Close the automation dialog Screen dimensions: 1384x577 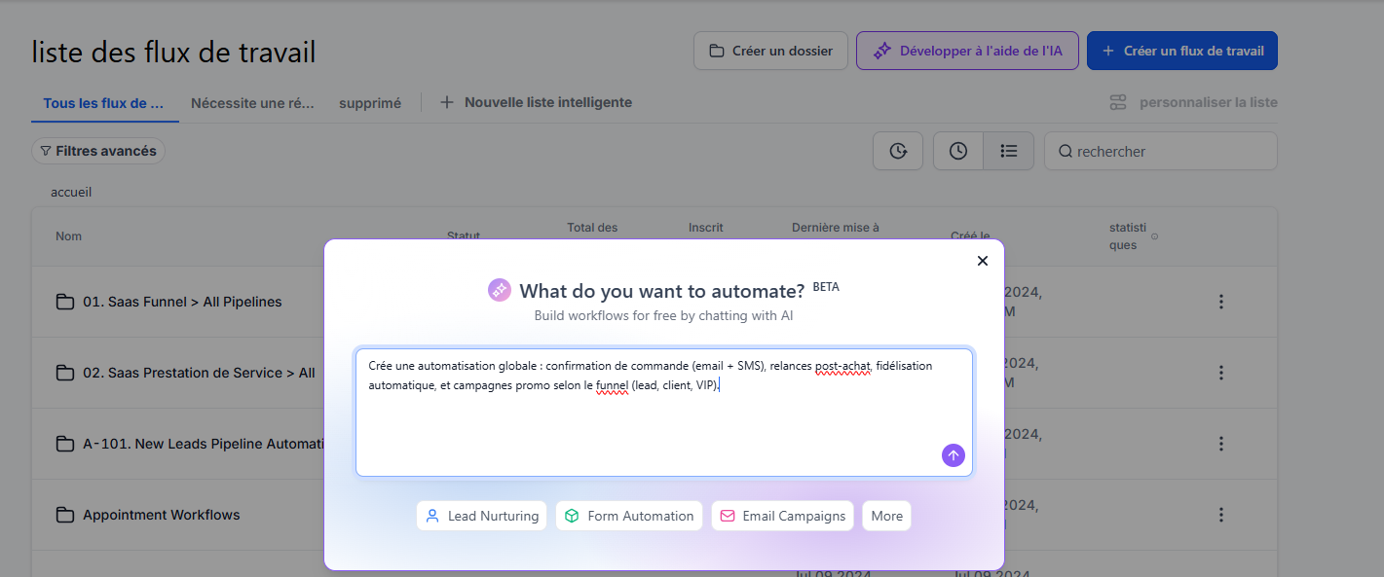coord(982,261)
